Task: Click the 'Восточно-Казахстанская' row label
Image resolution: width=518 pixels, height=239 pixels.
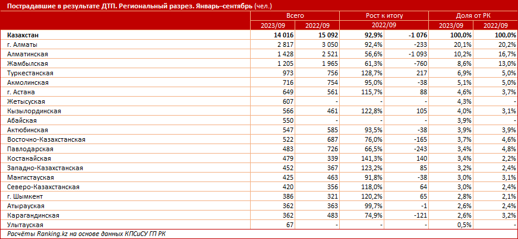Action: point(46,139)
